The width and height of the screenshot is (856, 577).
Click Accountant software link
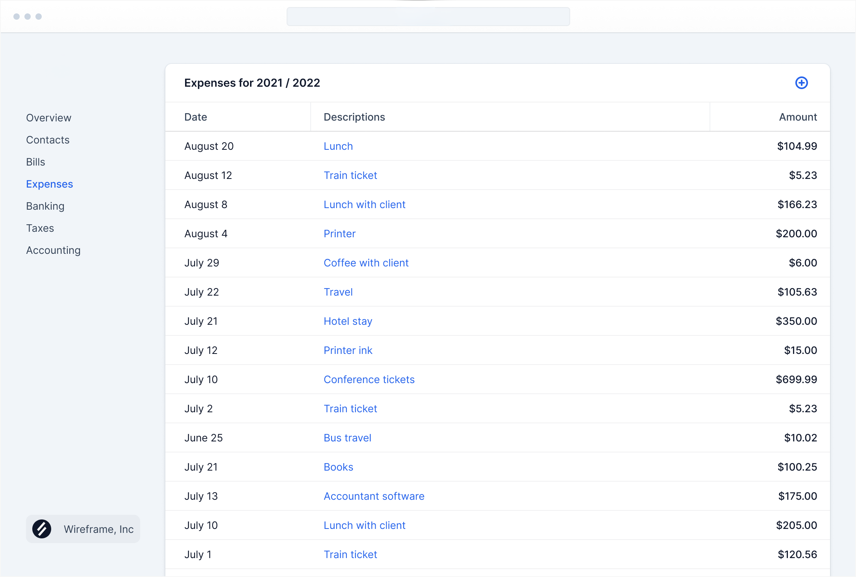tap(374, 496)
